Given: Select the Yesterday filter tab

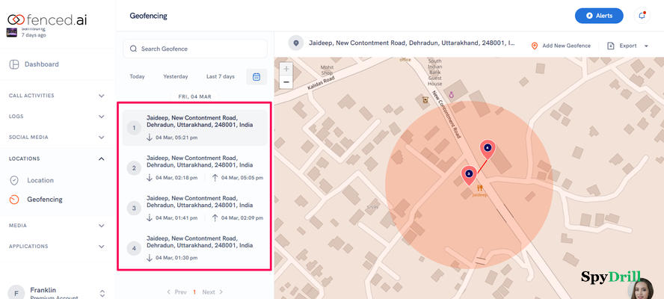Looking at the screenshot, I should tap(176, 76).
